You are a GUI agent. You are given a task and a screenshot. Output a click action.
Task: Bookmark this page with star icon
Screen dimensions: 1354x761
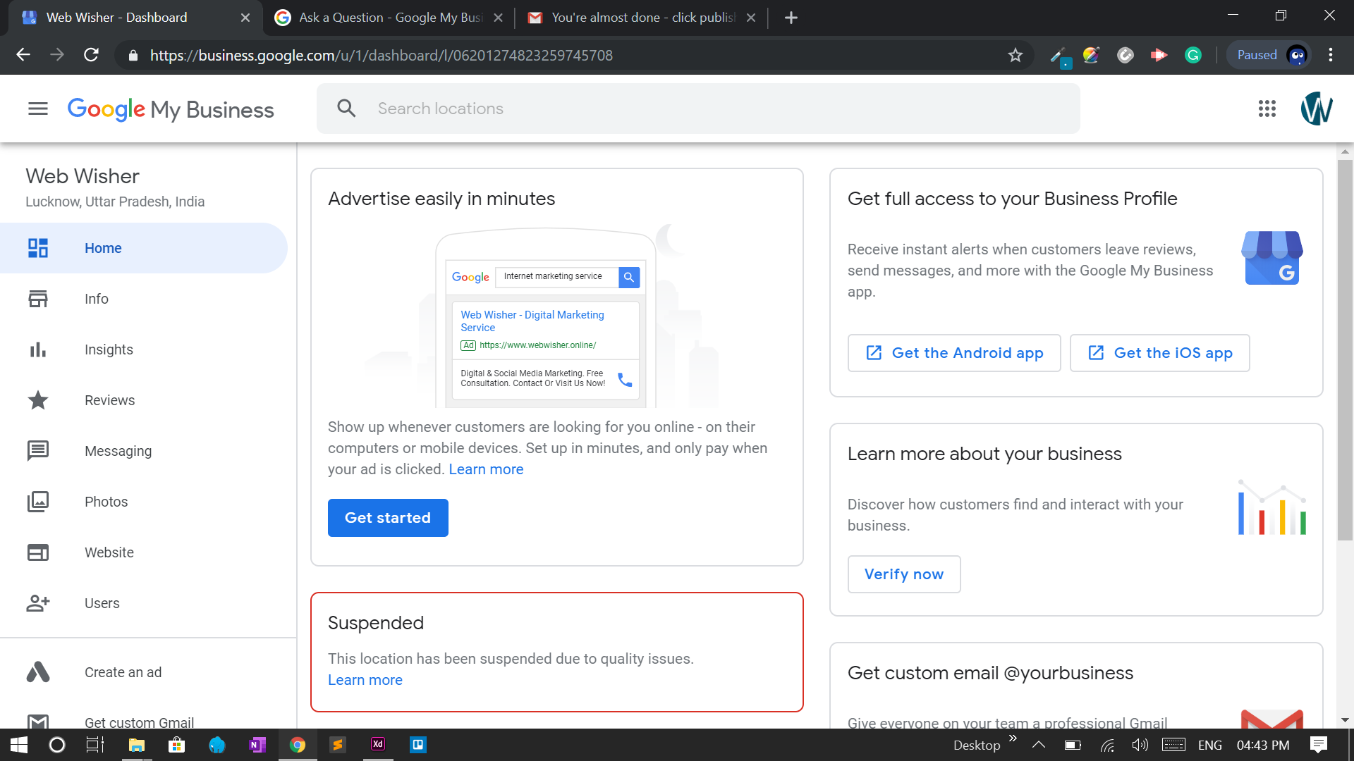[1015, 55]
